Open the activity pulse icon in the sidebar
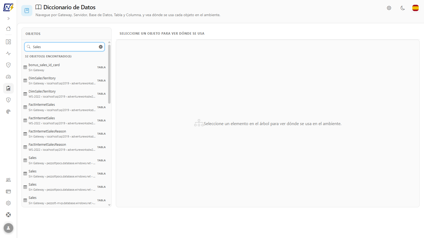 [x=8, y=53]
